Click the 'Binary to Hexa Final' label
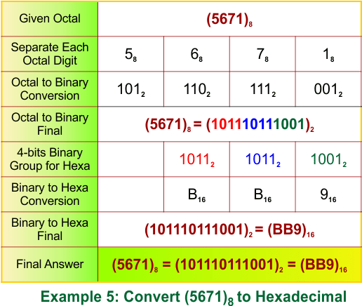The width and height of the screenshot is (362, 306). point(50,229)
